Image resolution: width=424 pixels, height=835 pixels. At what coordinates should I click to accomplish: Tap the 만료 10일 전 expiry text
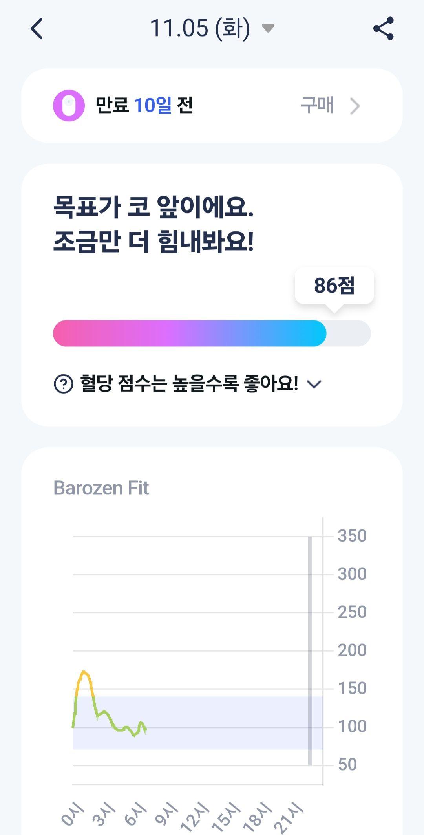point(144,105)
